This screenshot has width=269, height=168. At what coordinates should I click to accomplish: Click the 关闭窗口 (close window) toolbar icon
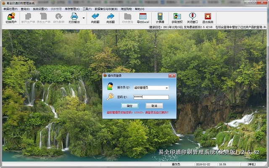192,18
